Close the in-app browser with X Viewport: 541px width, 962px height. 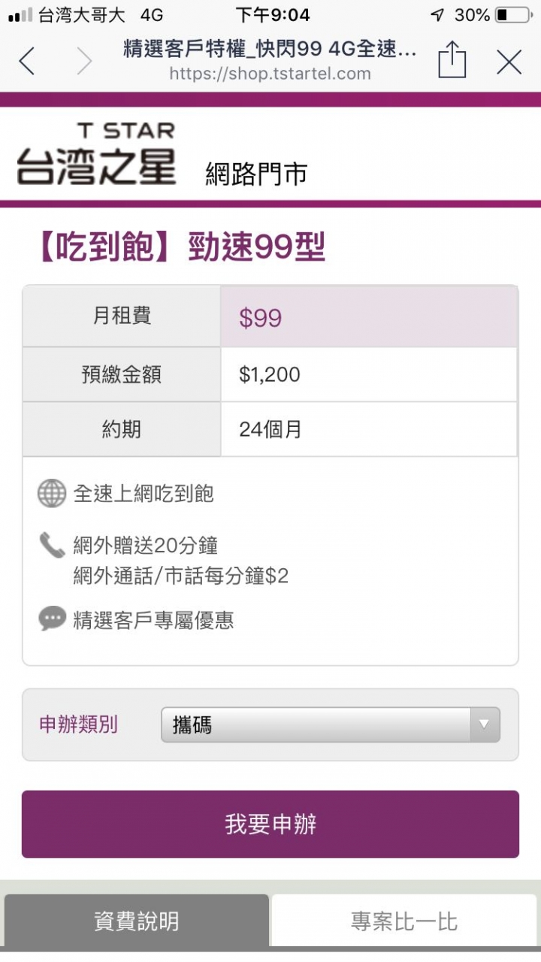[x=509, y=62]
